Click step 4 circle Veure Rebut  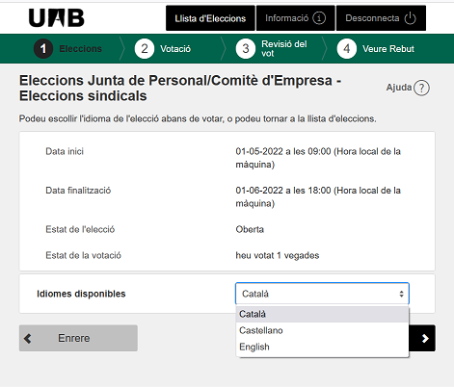tap(347, 49)
